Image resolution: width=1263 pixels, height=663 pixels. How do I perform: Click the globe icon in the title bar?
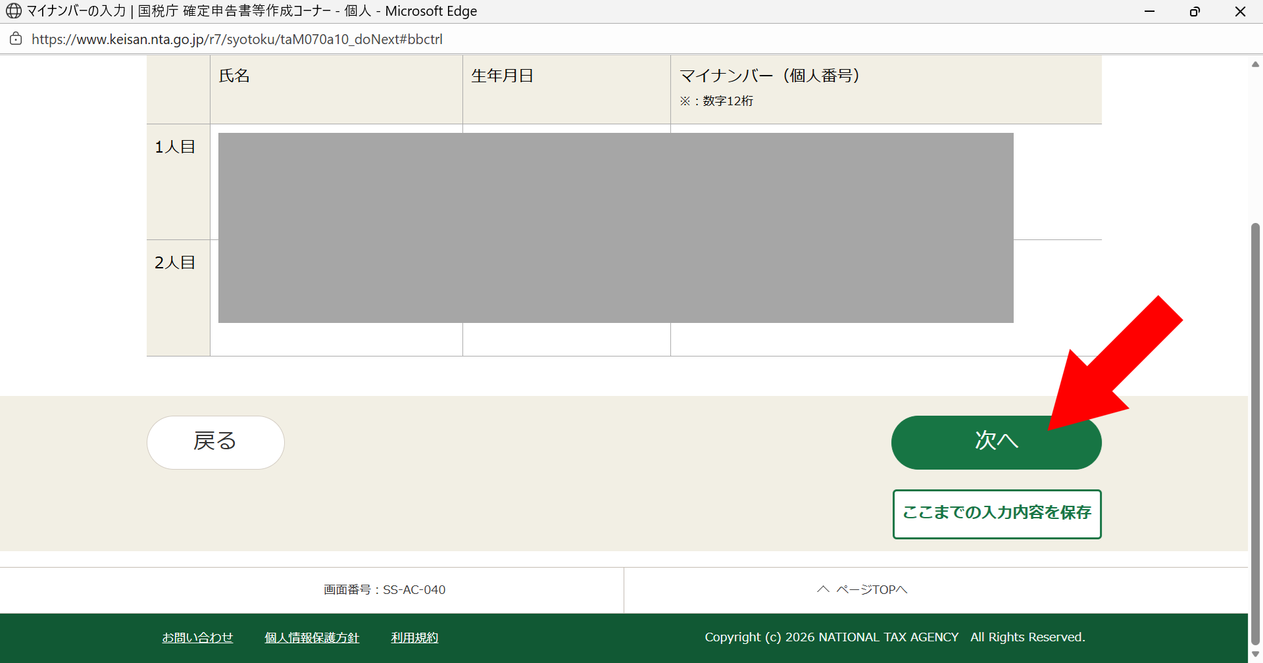click(x=13, y=11)
